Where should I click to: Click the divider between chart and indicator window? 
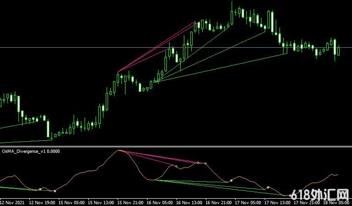(x=176, y=146)
